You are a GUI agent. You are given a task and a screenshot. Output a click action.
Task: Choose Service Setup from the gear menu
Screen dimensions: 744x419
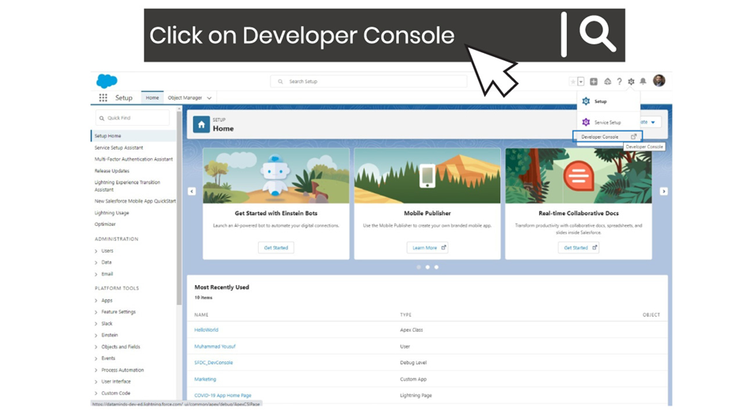pyautogui.click(x=609, y=122)
